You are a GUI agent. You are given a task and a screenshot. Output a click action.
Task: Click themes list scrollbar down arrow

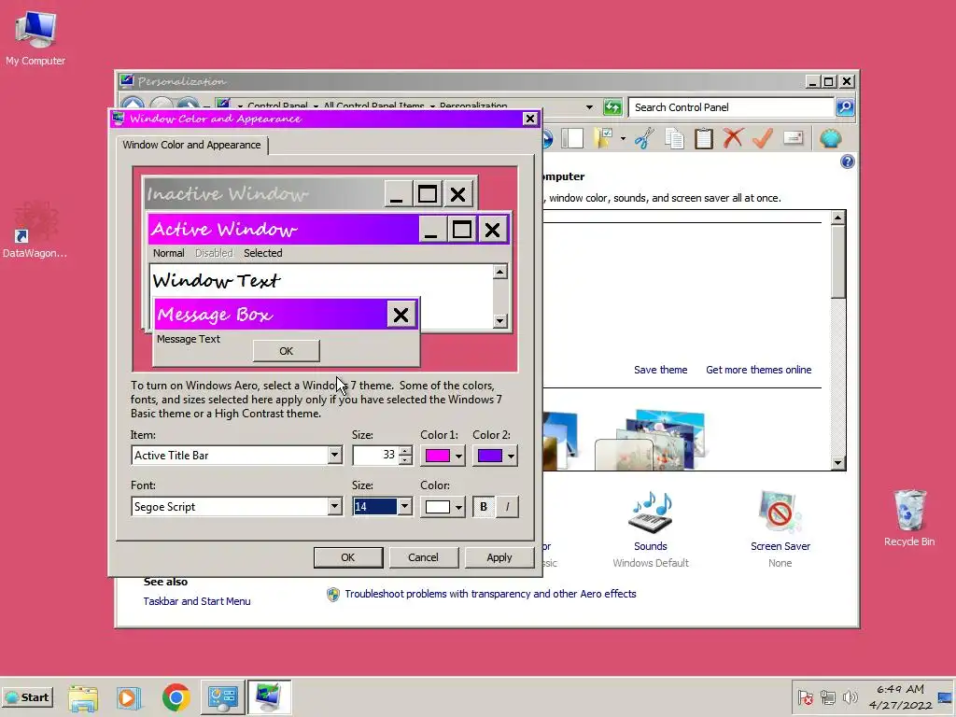click(838, 463)
